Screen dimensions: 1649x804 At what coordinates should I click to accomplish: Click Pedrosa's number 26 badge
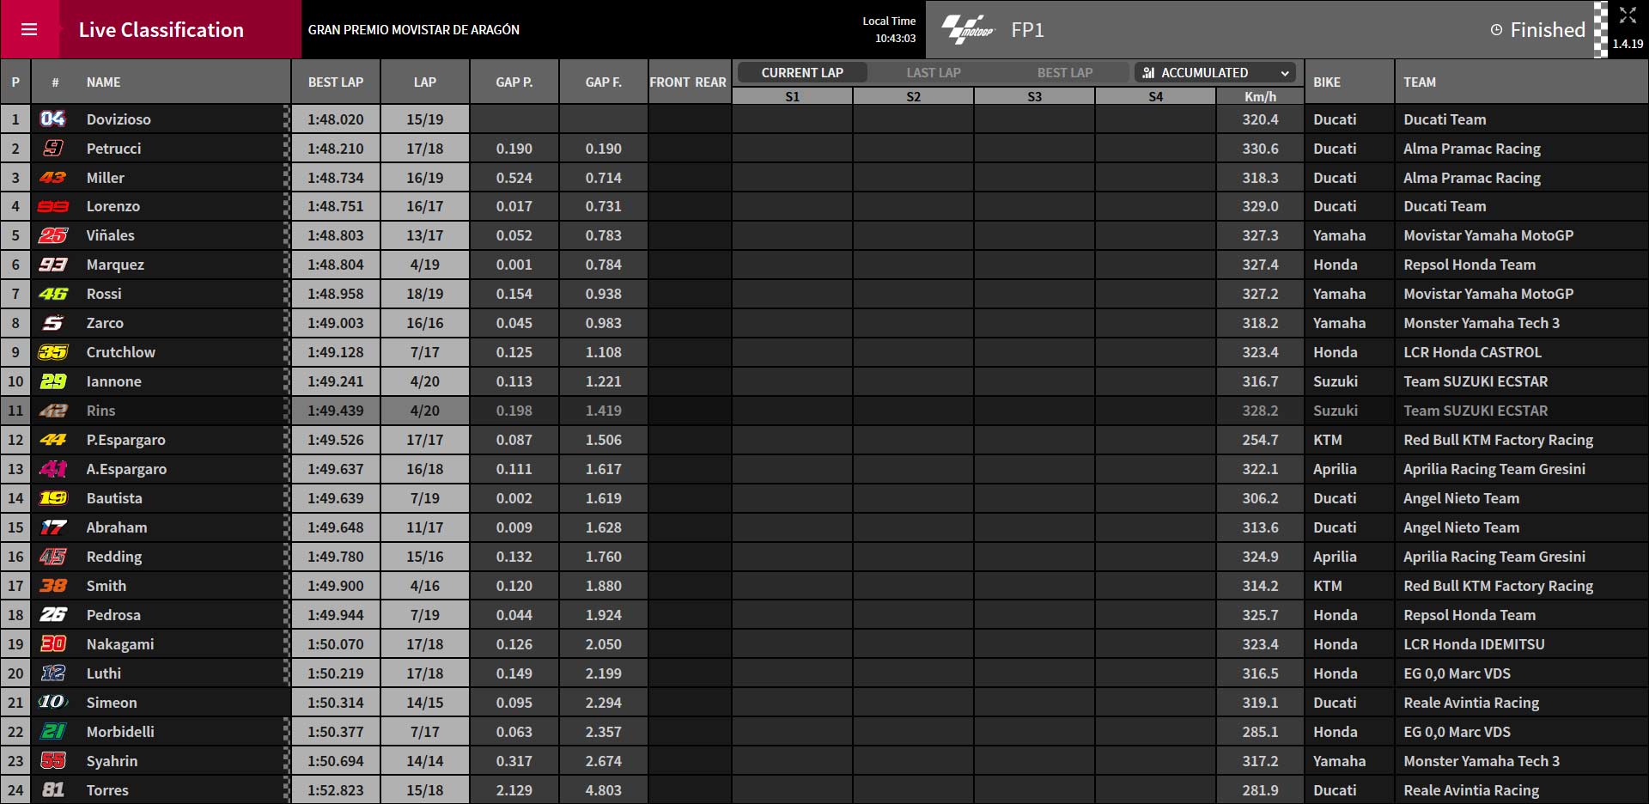(52, 615)
